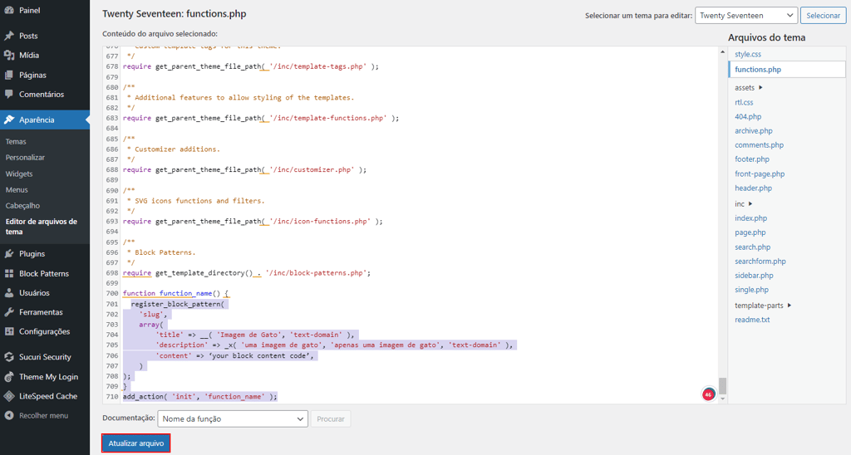This screenshot has width=851, height=455.
Task: Go to the Menus submenu
Action: [x=17, y=190]
